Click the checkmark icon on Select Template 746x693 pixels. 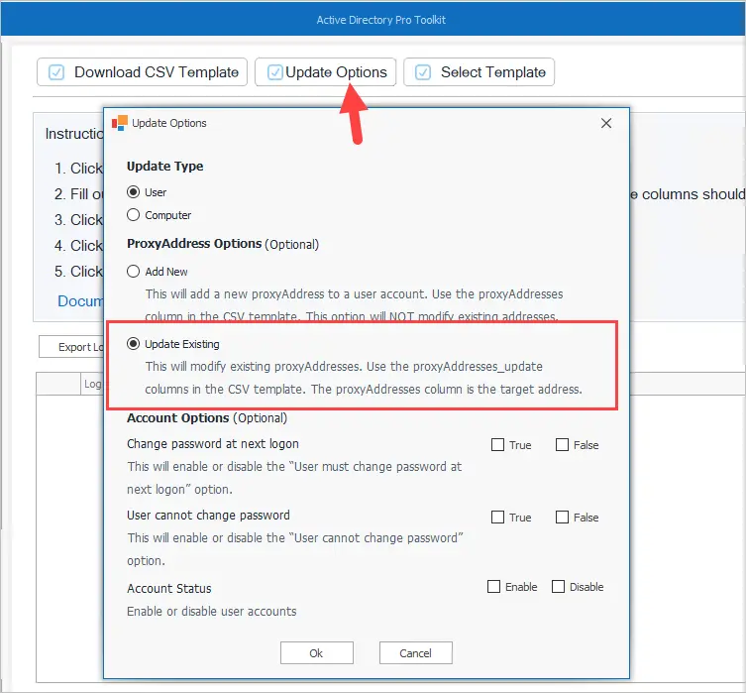pyautogui.click(x=423, y=72)
